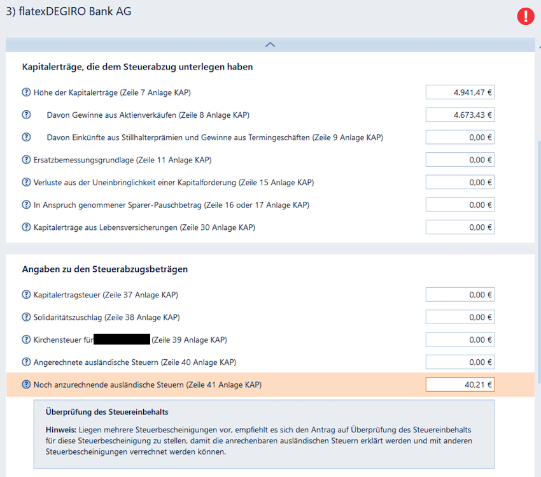Edit the Solidaritätszuschlag Zeile 38 field
This screenshot has height=477, width=541.
(460, 317)
